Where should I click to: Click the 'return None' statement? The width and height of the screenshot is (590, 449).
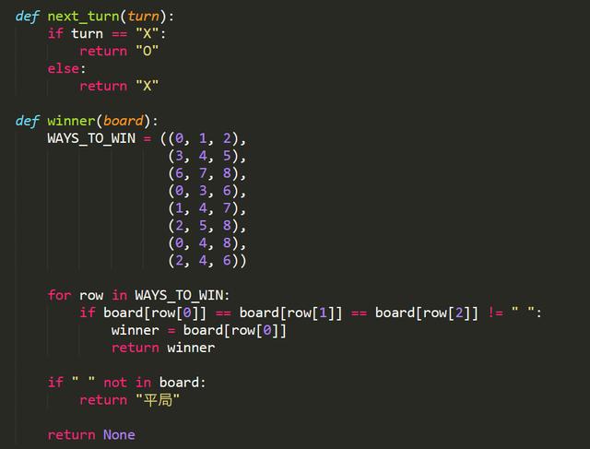(91, 435)
